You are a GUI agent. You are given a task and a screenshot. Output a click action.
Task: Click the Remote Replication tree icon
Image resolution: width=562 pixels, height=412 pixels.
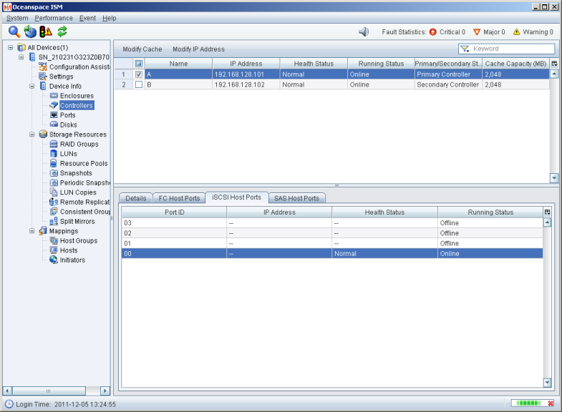click(x=54, y=202)
